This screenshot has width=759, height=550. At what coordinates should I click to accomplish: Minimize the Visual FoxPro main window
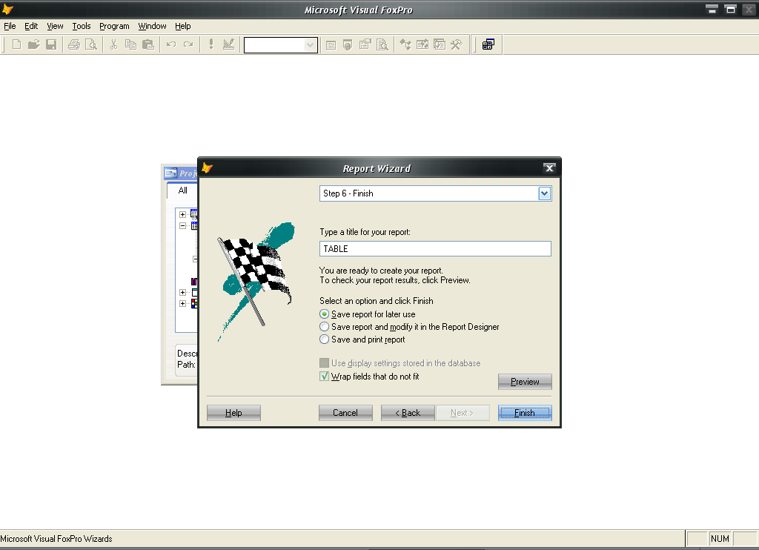712,9
